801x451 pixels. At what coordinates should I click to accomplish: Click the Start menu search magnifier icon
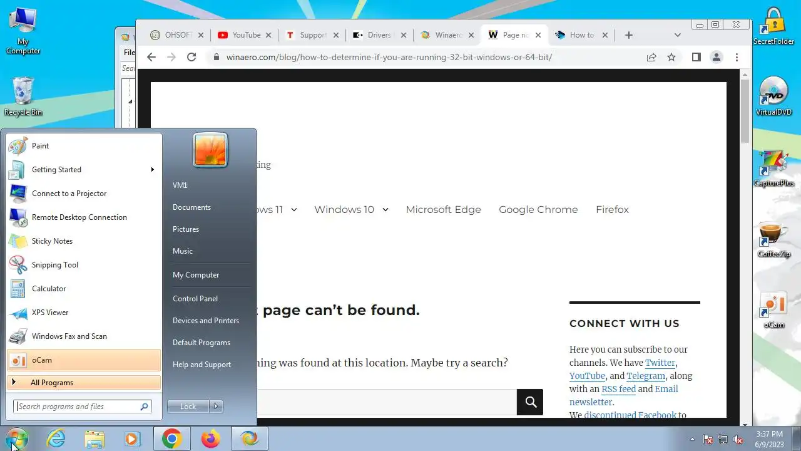click(145, 407)
